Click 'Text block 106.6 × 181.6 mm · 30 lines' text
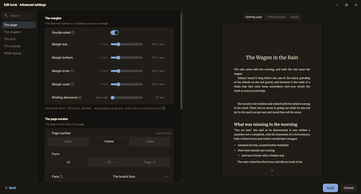 pyautogui.click(x=68, y=108)
